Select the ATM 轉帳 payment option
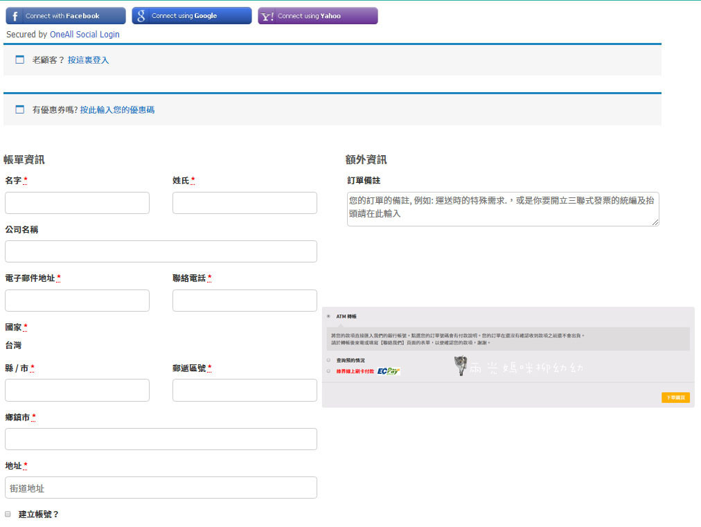The width and height of the screenshot is (701, 527). click(328, 316)
